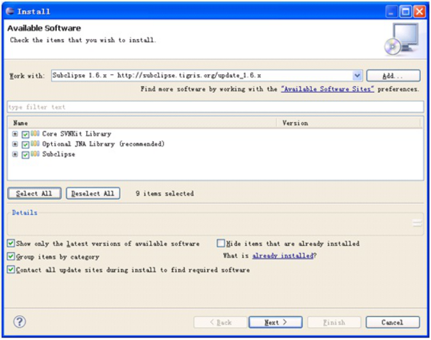Image resolution: width=431 pixels, height=340 pixels.
Task: Expand the Optional JNA Library tree node
Action: click(15, 144)
